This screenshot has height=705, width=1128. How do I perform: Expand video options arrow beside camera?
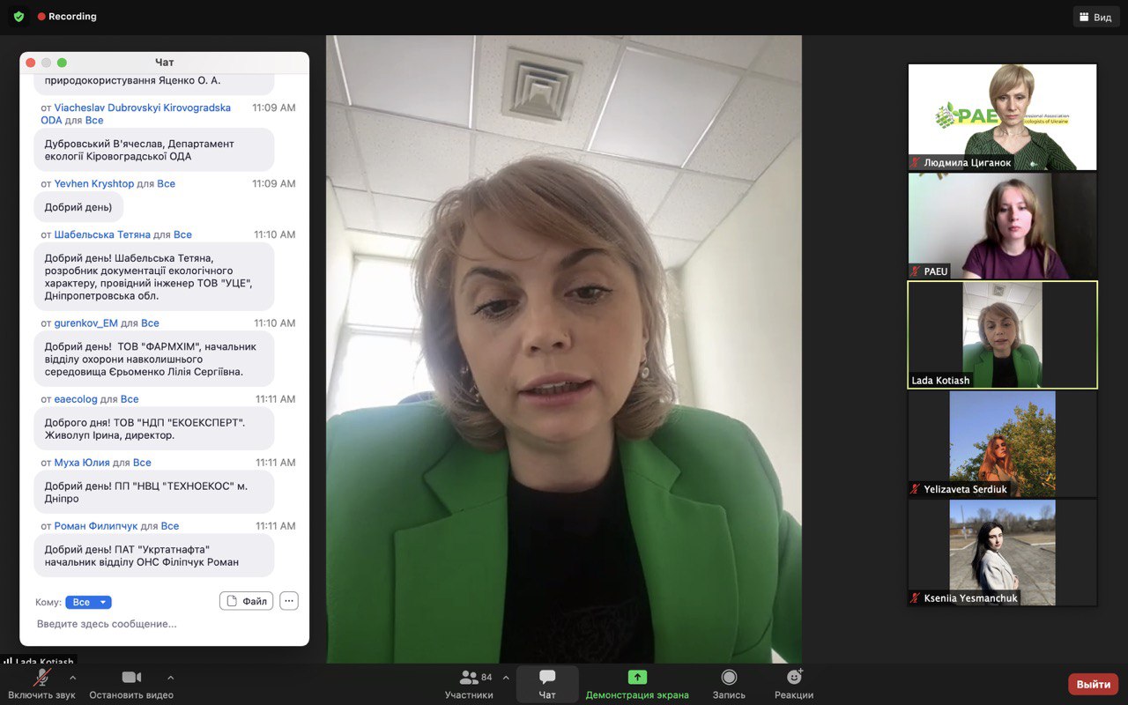tap(170, 678)
